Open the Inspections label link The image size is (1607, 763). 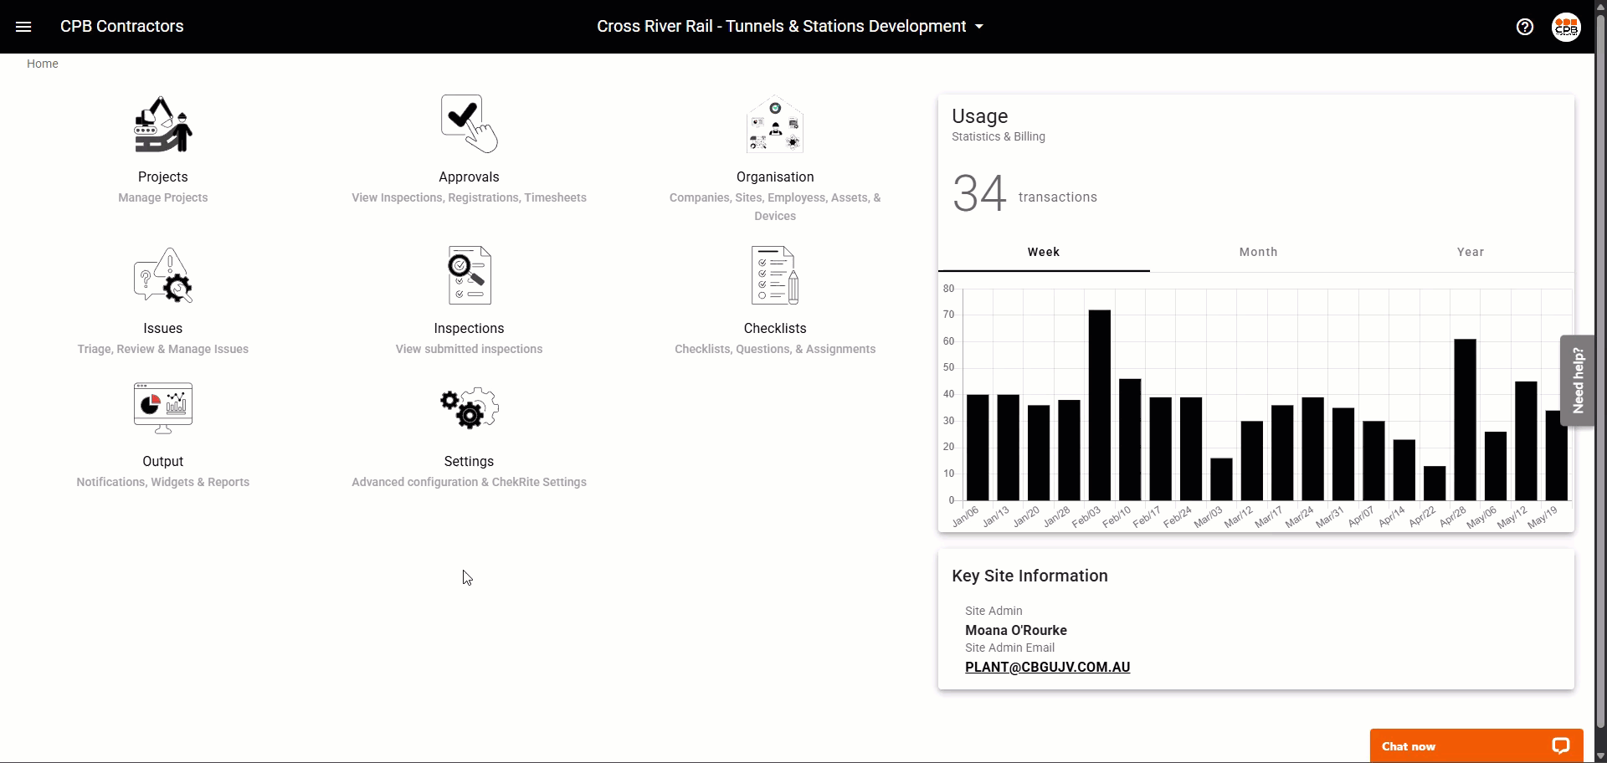click(469, 328)
